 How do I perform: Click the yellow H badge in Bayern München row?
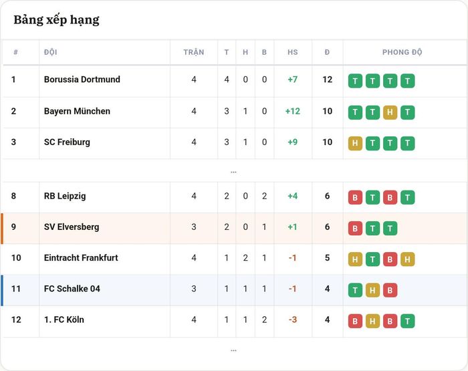(390, 112)
